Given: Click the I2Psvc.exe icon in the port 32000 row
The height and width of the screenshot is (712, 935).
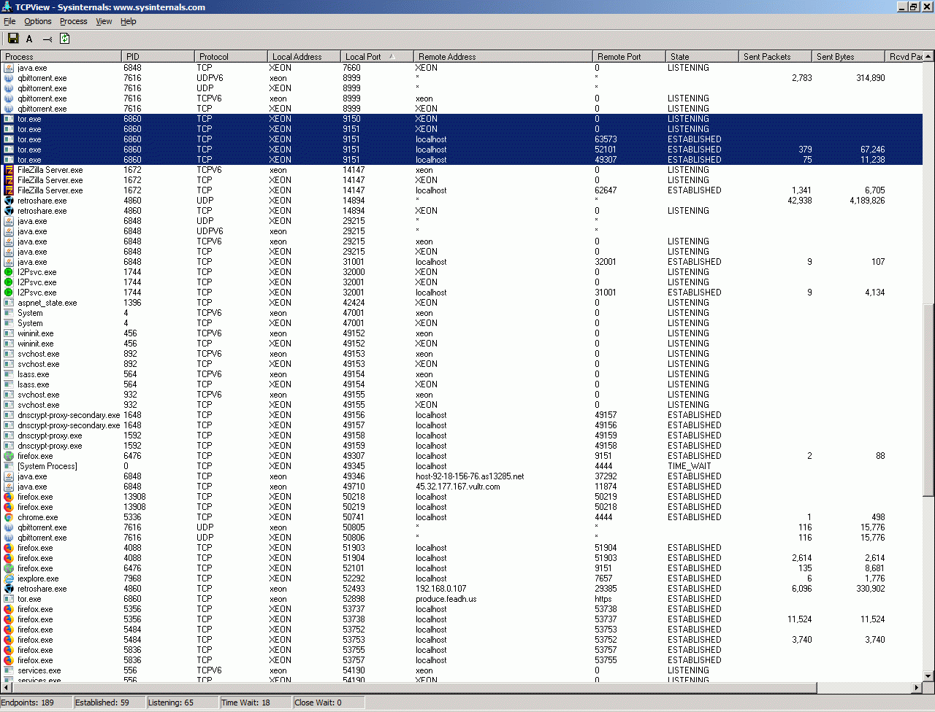Looking at the screenshot, I should [x=9, y=272].
